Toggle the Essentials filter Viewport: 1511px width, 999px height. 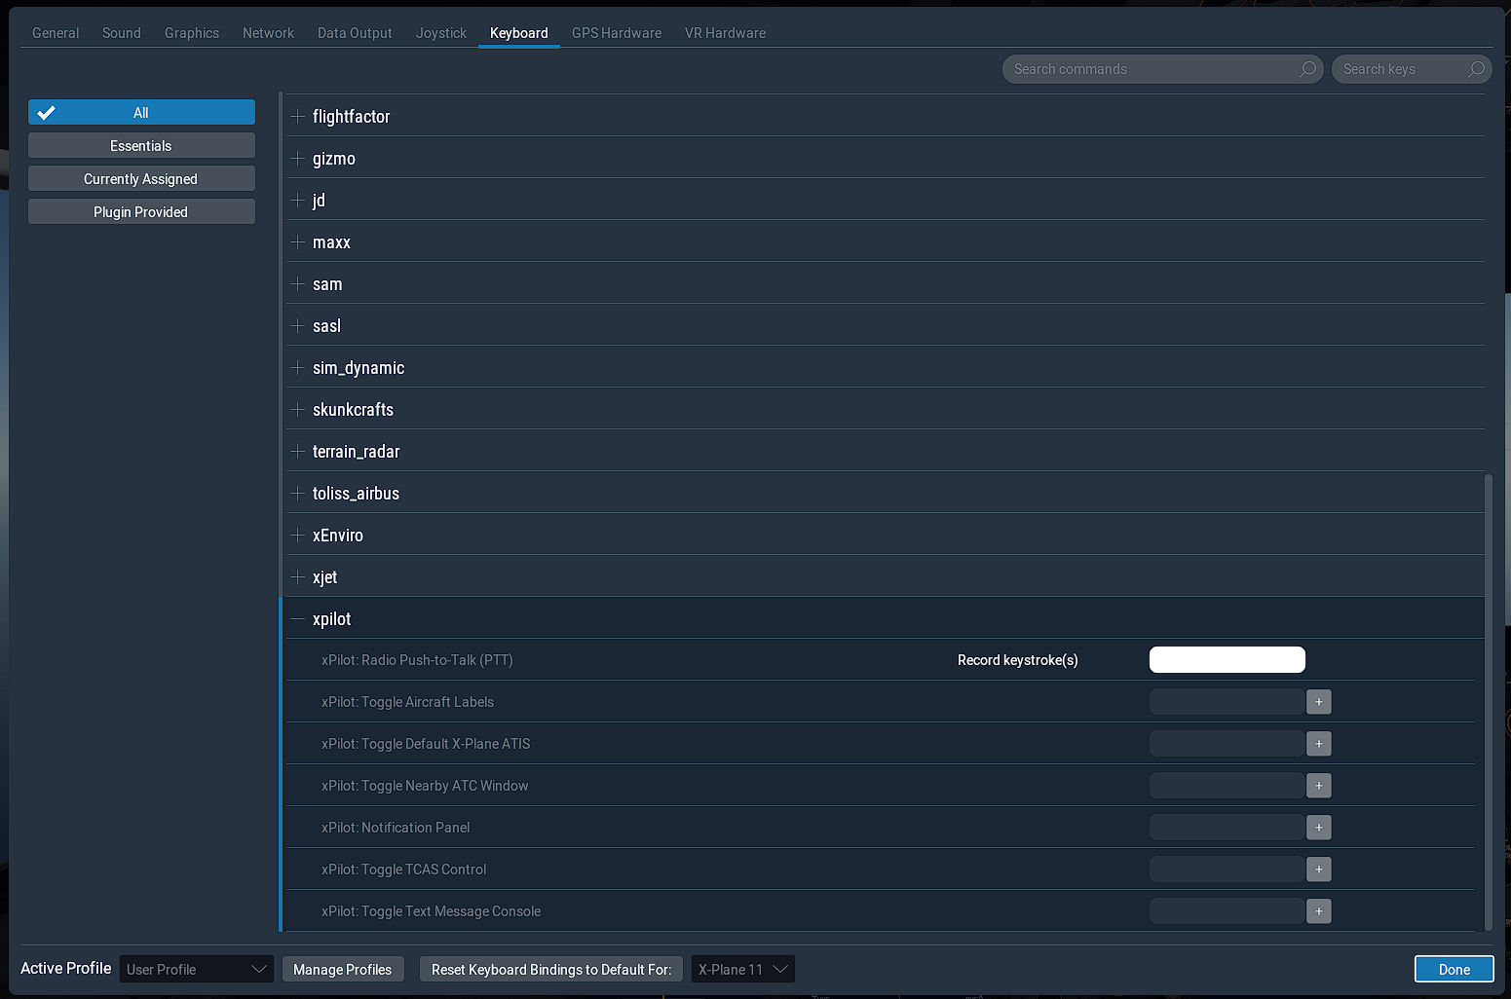(141, 144)
